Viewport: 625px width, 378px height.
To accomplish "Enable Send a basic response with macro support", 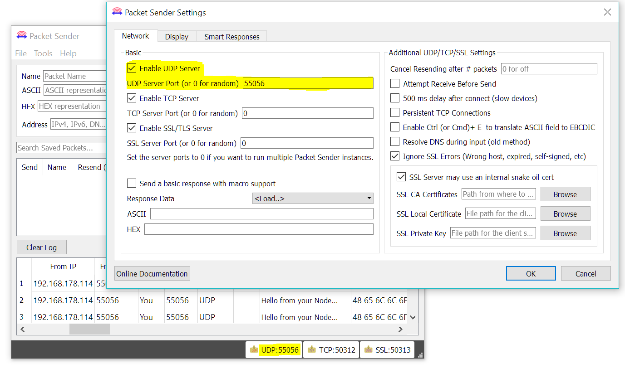I will 132,184.
